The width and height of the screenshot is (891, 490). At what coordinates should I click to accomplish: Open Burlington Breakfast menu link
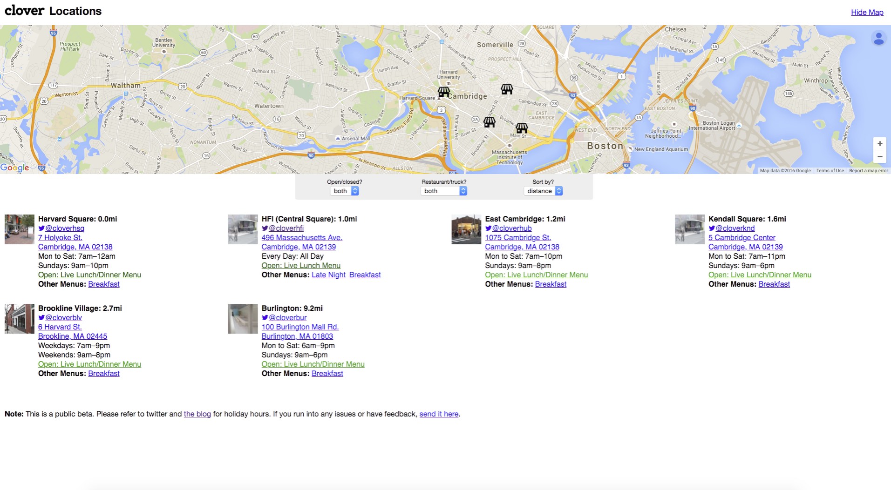(x=327, y=373)
